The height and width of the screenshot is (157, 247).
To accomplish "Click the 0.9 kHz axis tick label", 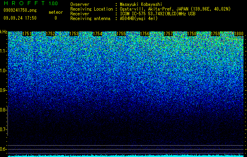I will click(3, 90).
